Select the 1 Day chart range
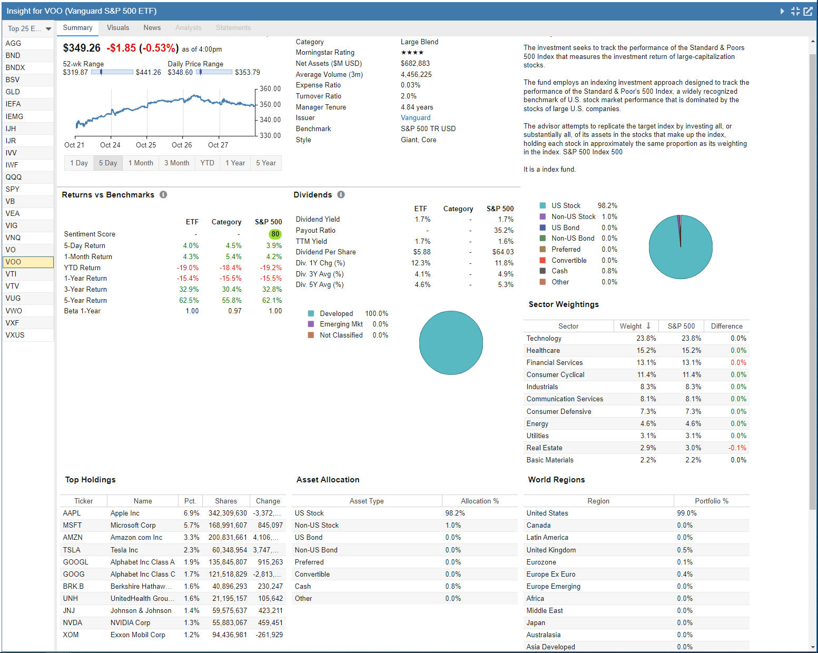The image size is (818, 653). coord(79,163)
